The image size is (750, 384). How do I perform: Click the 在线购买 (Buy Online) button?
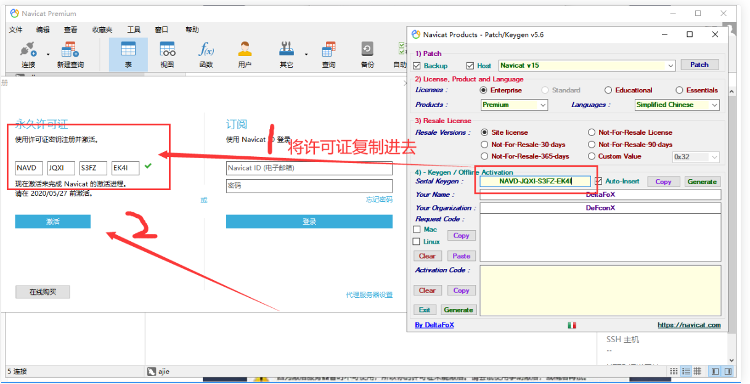point(43,292)
